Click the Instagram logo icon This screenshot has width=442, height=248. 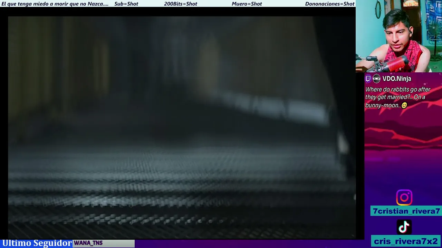pyautogui.click(x=404, y=197)
